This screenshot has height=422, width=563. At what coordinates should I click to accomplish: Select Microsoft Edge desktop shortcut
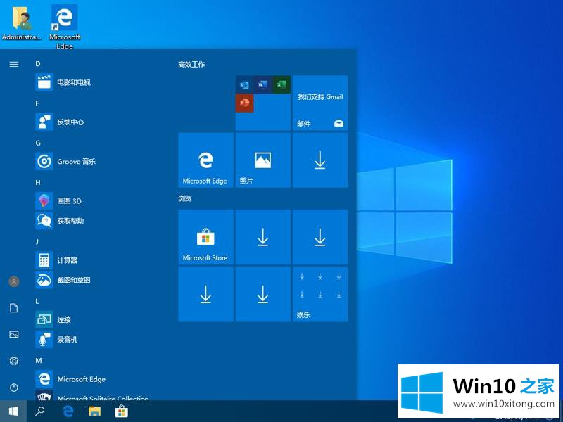(x=65, y=27)
